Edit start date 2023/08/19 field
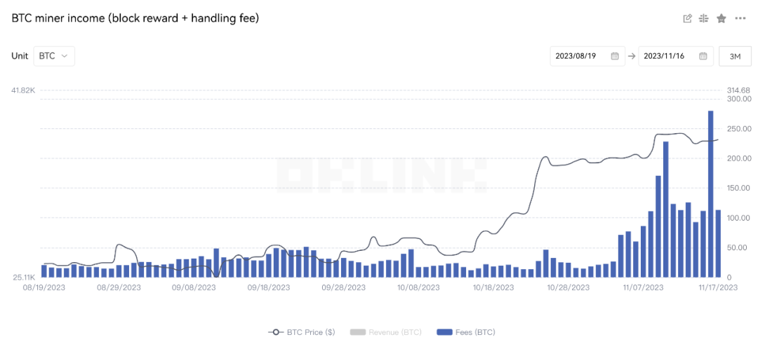Screen dimensions: 758x342 click(x=587, y=56)
